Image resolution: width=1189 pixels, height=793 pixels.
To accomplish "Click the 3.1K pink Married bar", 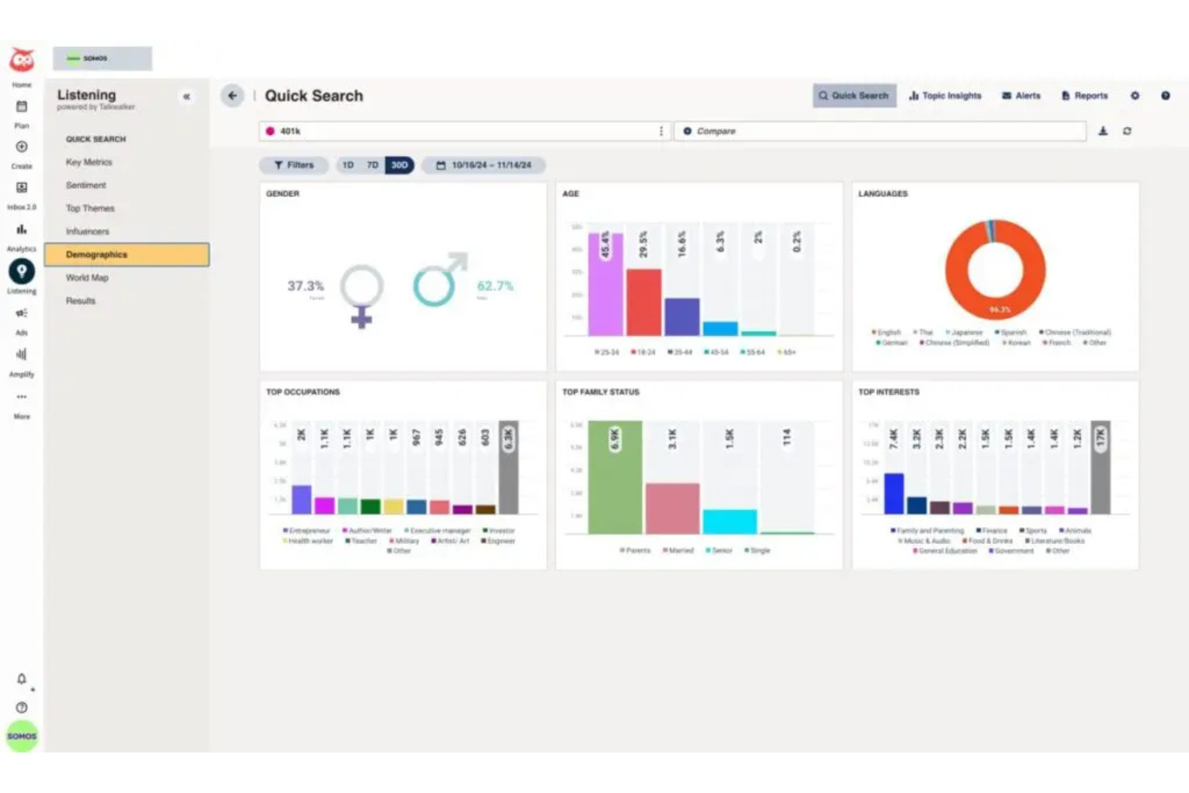I will click(672, 509).
